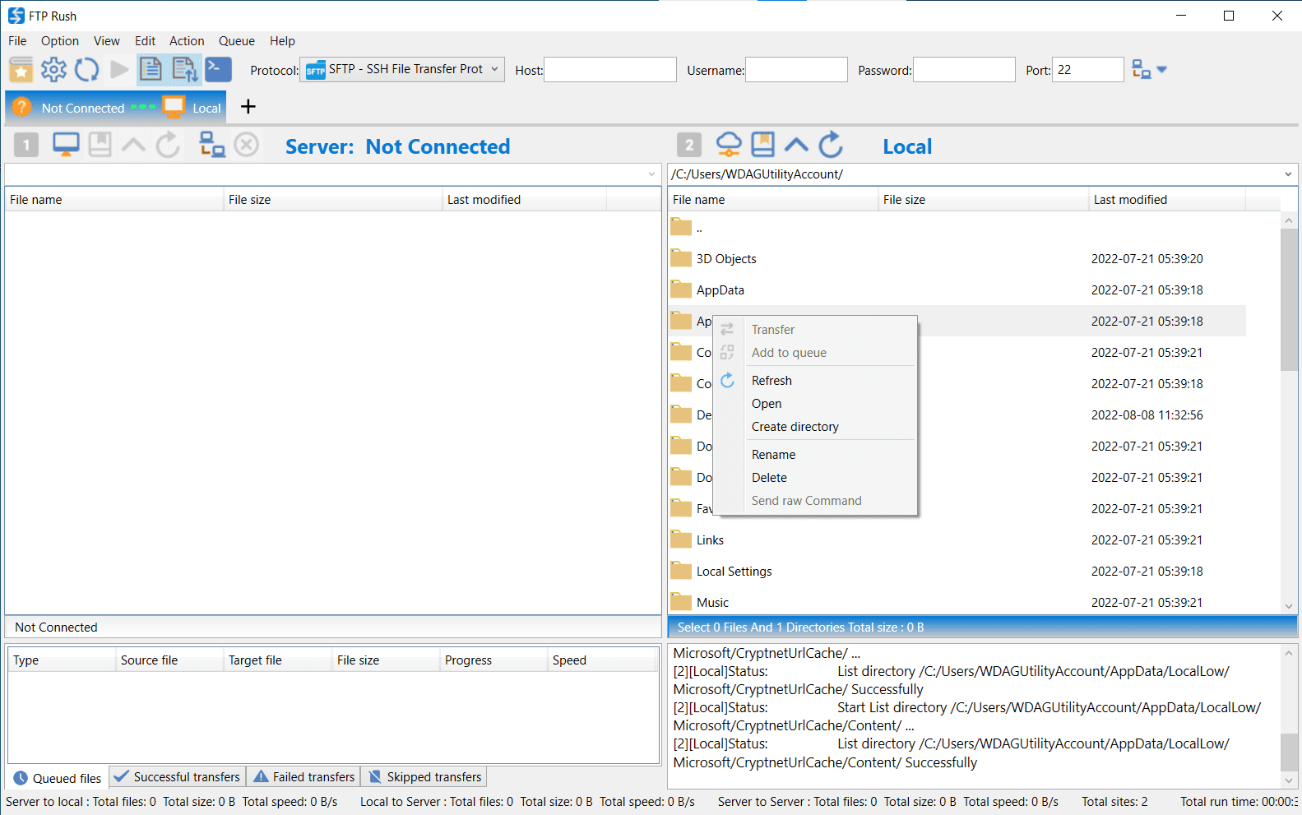Go up a directory in the server pane
The height and width of the screenshot is (815, 1302).
click(133, 146)
